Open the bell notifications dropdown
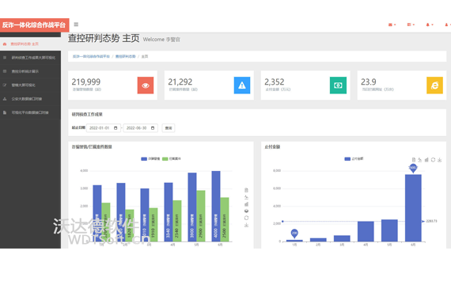The height and width of the screenshot is (285, 451). tap(430, 25)
